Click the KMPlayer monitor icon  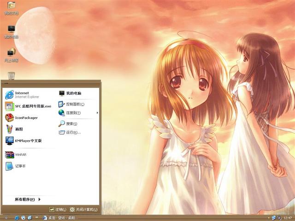point(9,140)
